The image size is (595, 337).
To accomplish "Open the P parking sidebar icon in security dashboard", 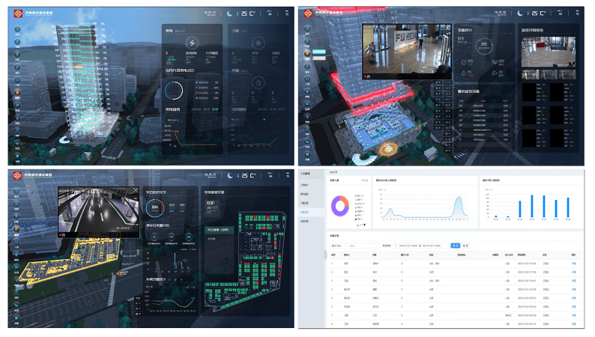I will click(x=307, y=67).
